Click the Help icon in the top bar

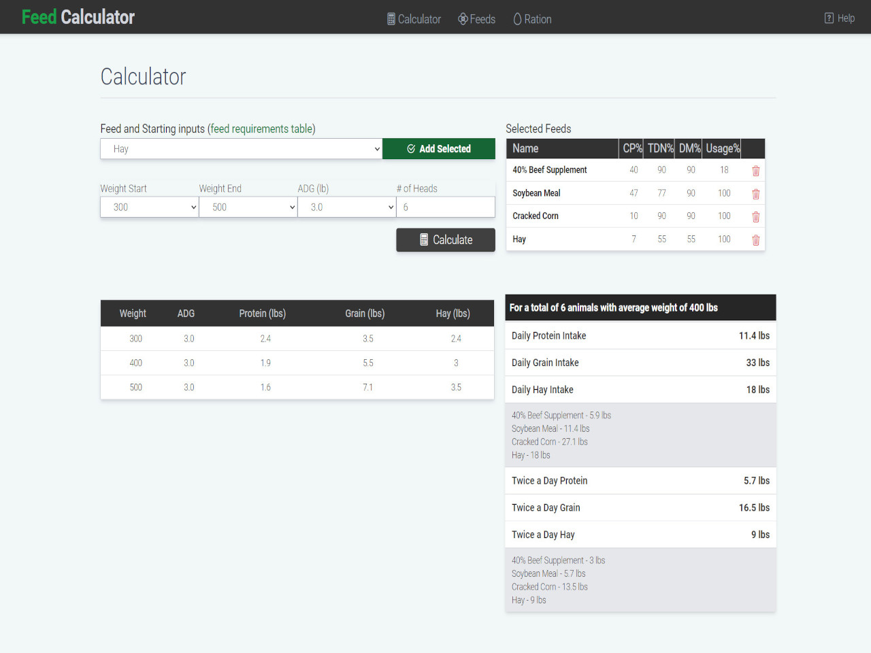pyautogui.click(x=828, y=18)
